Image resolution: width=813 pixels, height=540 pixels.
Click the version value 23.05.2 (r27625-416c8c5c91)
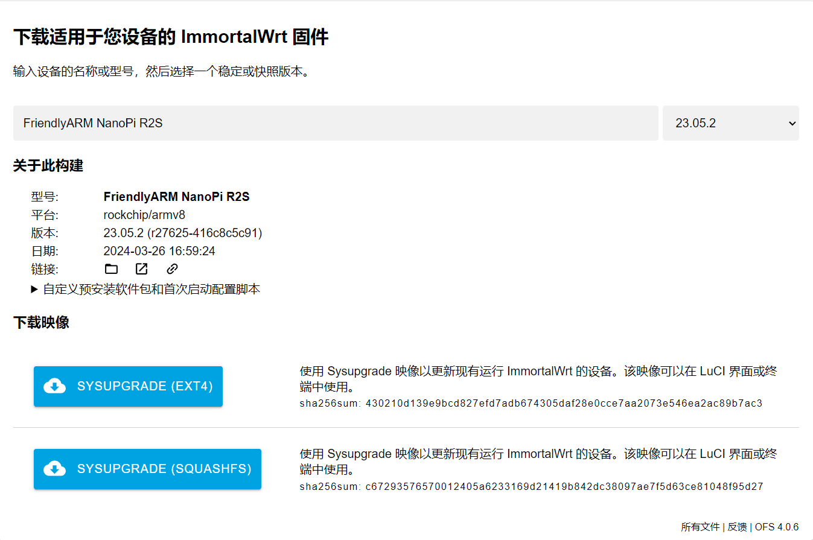(183, 233)
